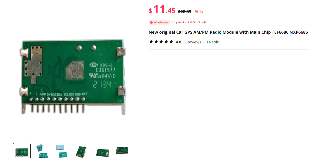Screen dimensions: 309x158
Task: Click the Wholesale badge label
Action: pyautogui.click(x=159, y=23)
